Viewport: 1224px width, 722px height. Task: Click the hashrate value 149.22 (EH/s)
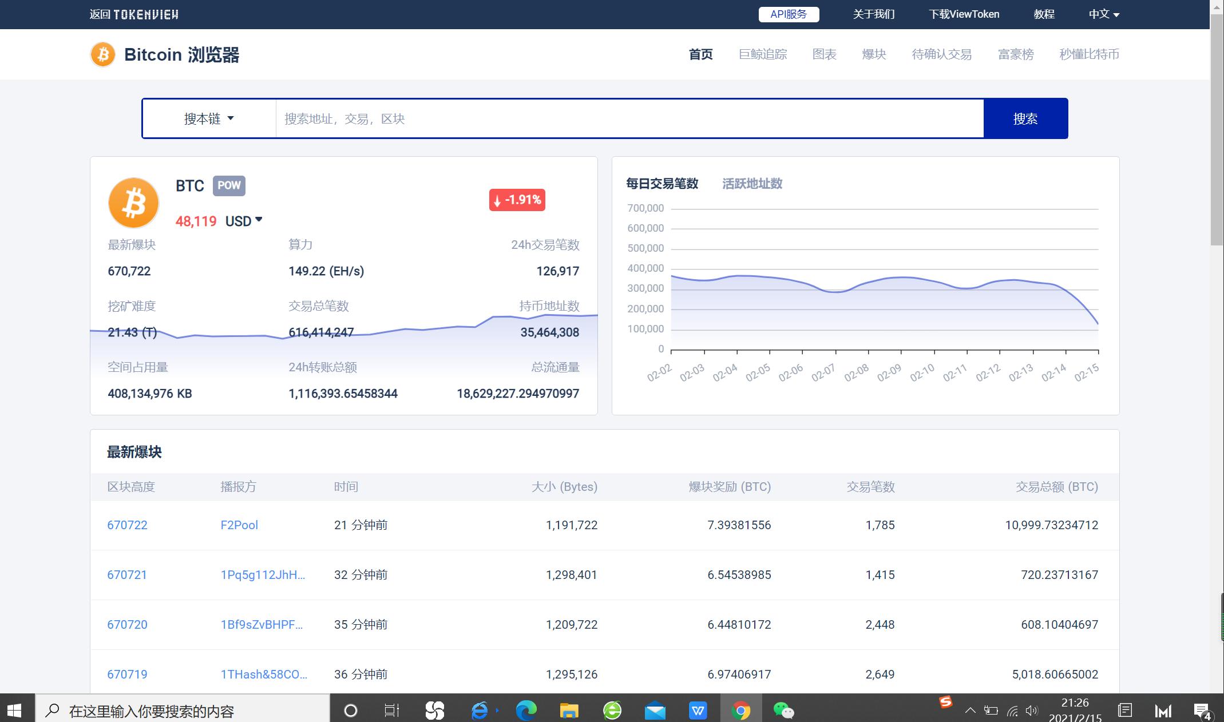click(x=326, y=271)
